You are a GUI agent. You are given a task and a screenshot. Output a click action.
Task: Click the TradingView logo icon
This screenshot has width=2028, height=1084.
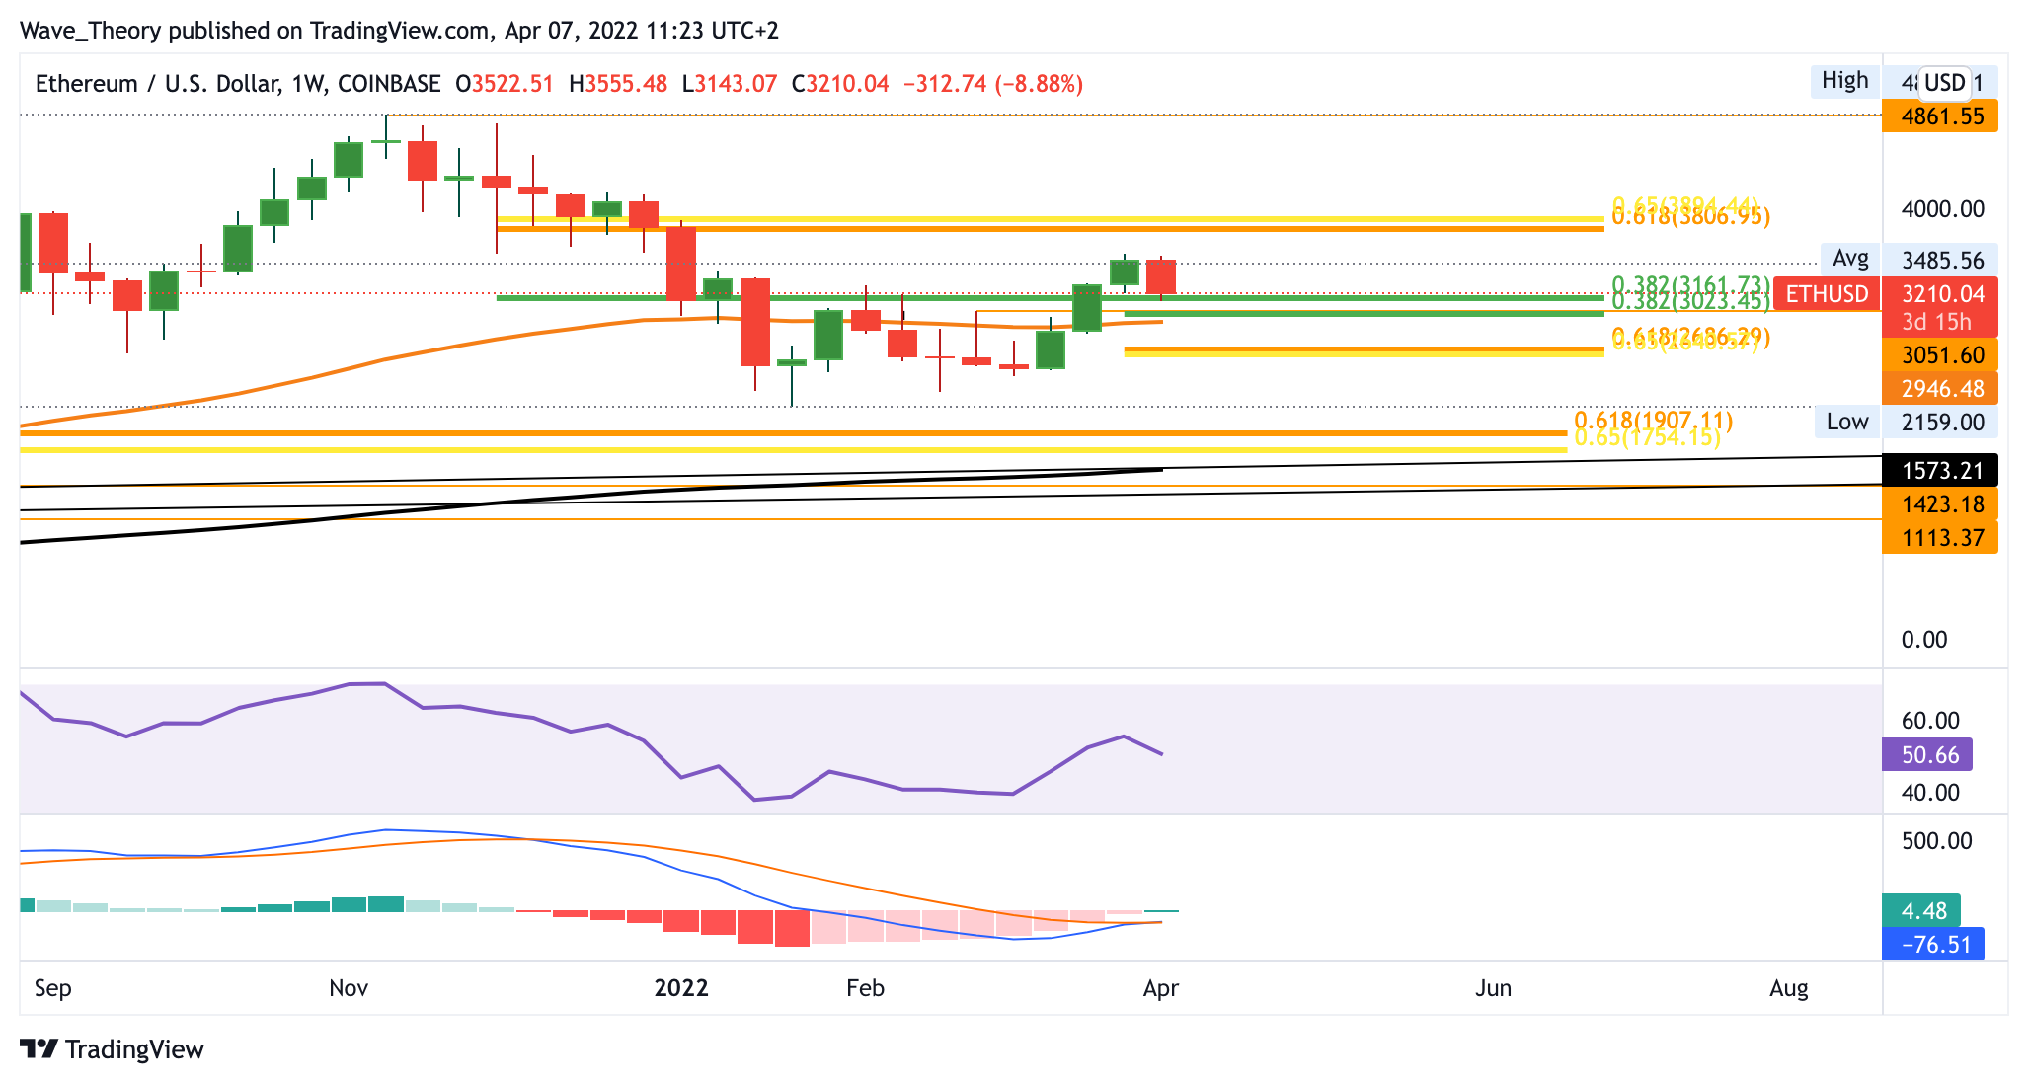click(x=39, y=1048)
